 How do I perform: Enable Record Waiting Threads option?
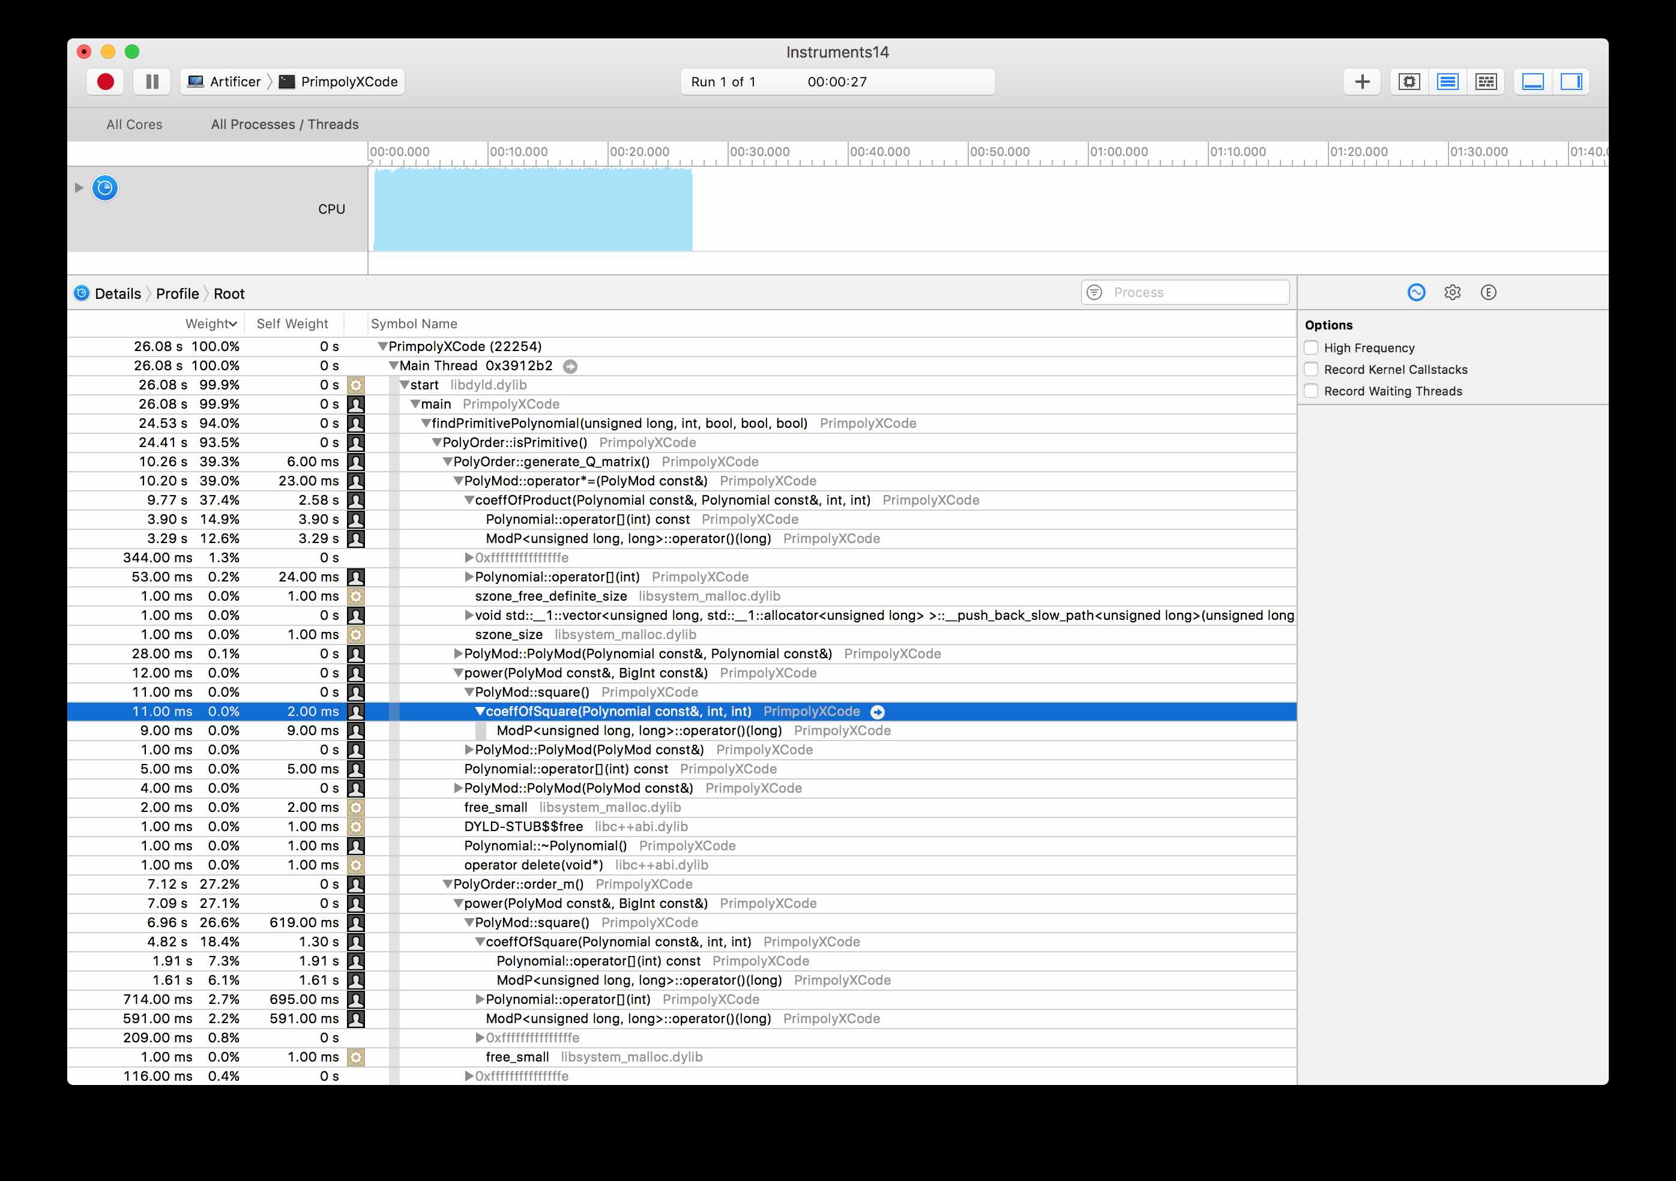coord(1311,391)
